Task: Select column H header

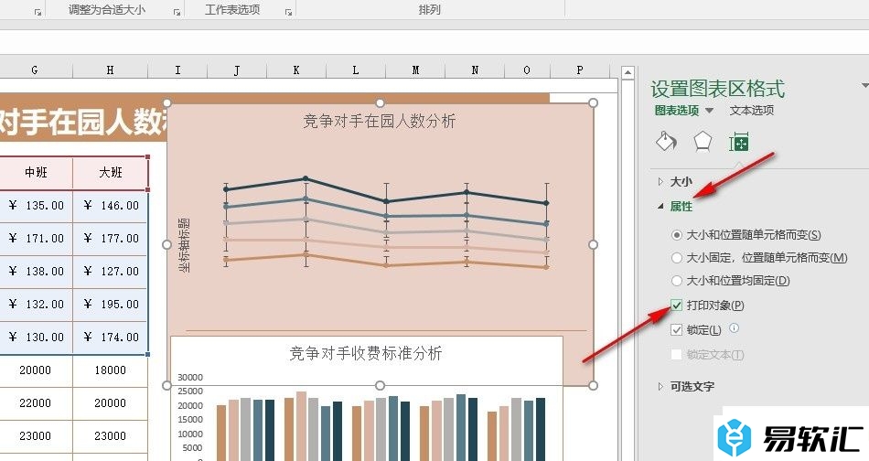Action: pos(110,70)
